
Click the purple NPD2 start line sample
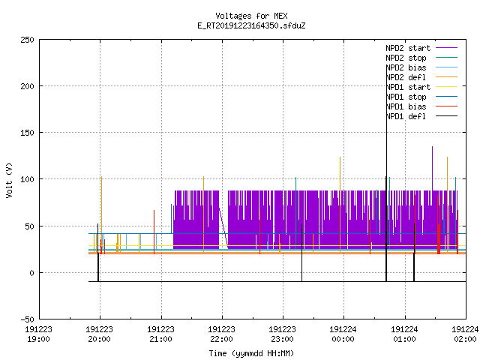pyautogui.click(x=446, y=48)
